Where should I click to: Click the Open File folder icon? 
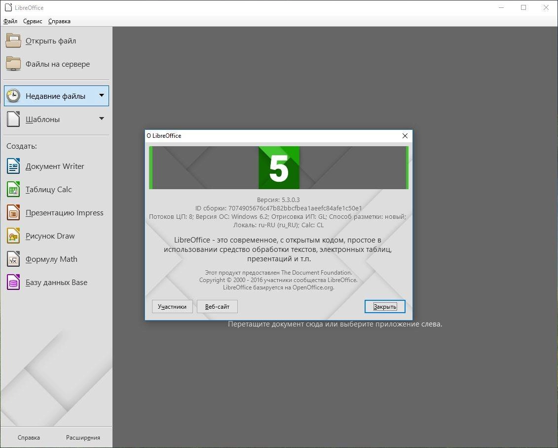click(x=13, y=41)
